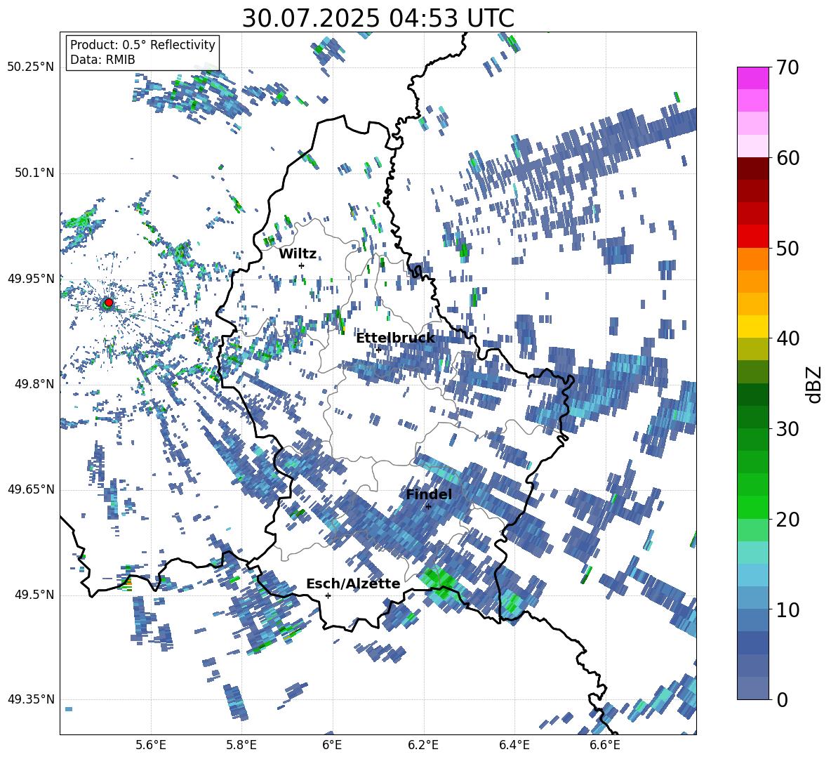Click the 5.6°E longitude label
Image resolution: width=831 pixels, height=759 pixels.
151,745
